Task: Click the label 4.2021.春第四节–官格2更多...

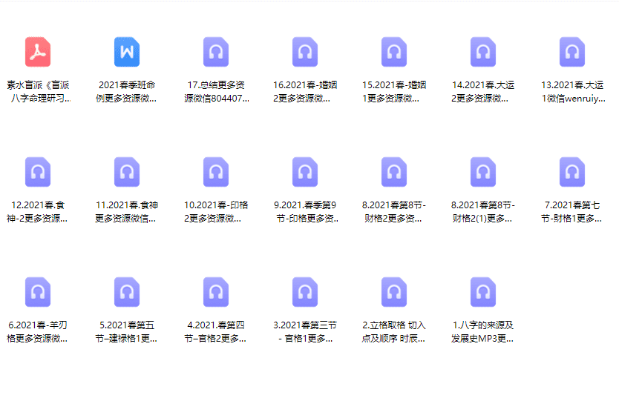Action: coord(215,332)
